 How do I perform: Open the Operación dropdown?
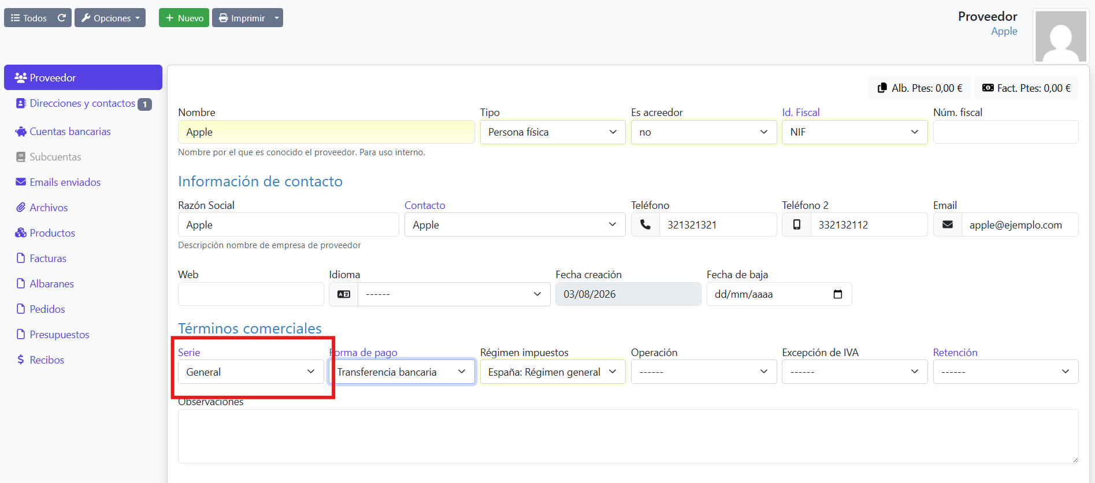(x=704, y=372)
